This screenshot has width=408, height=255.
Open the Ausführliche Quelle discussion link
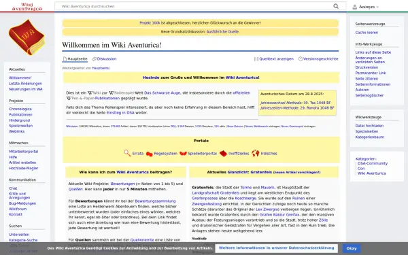click(x=222, y=32)
